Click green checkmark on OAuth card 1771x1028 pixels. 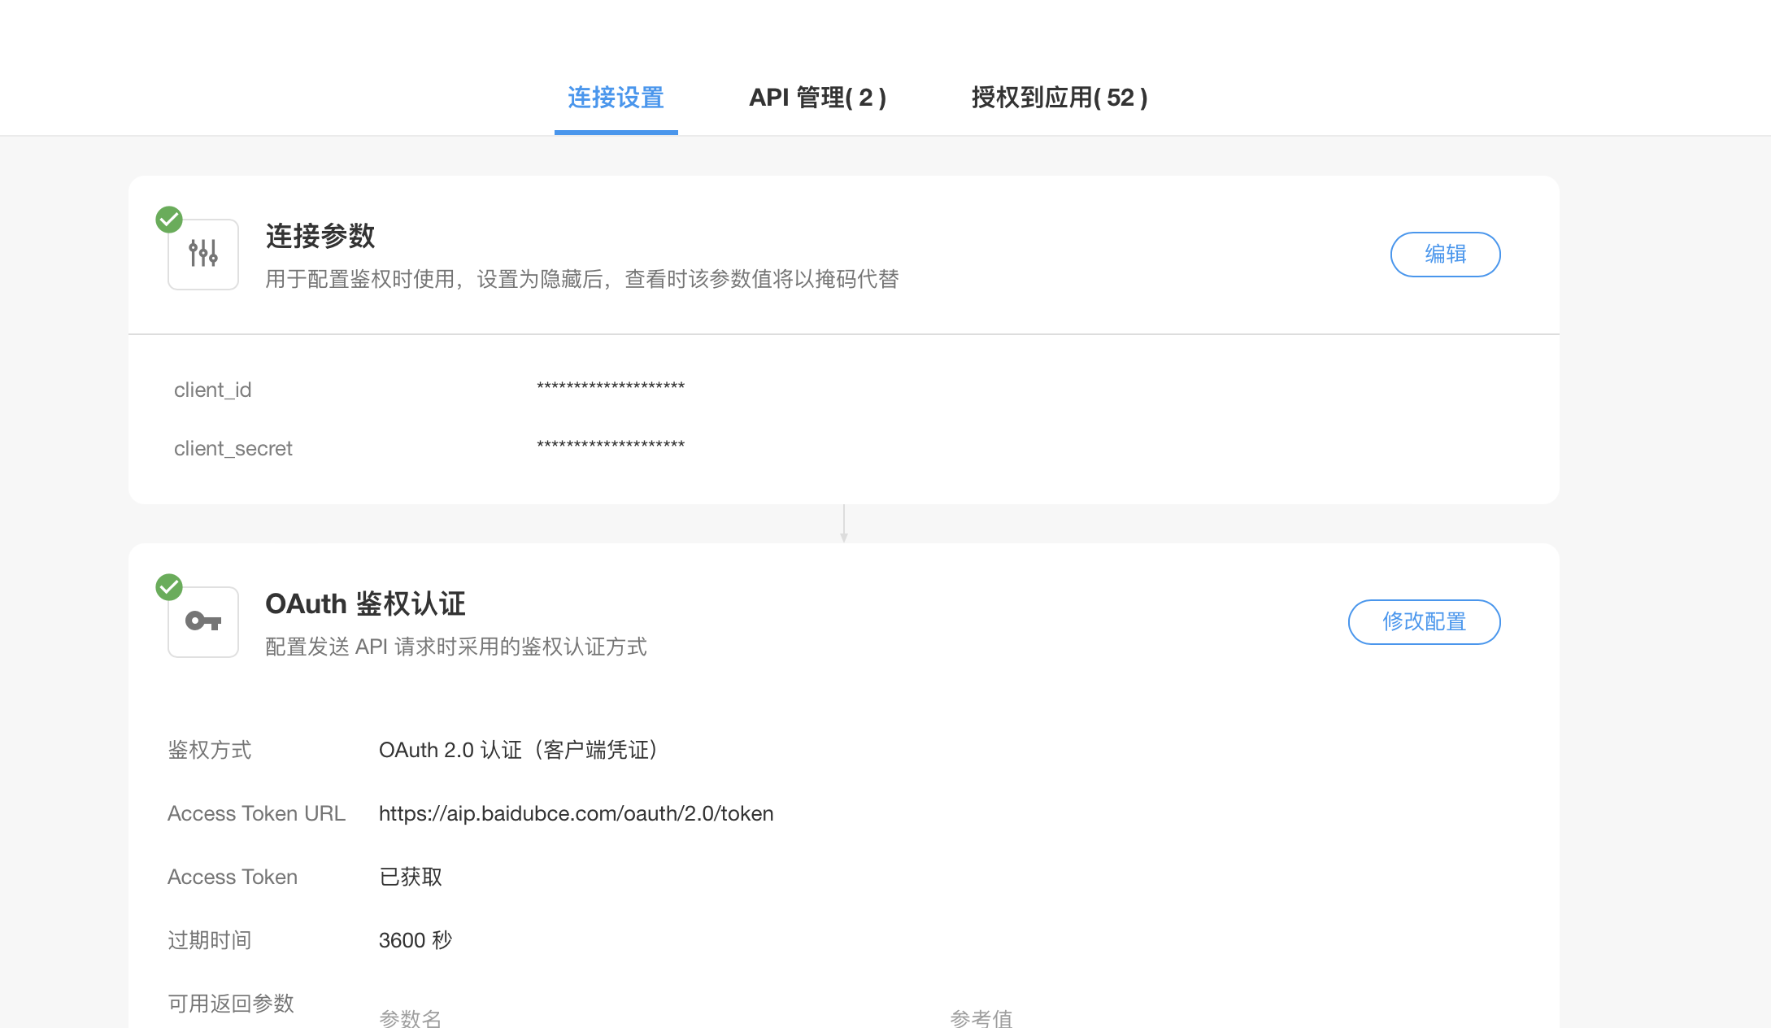(169, 587)
